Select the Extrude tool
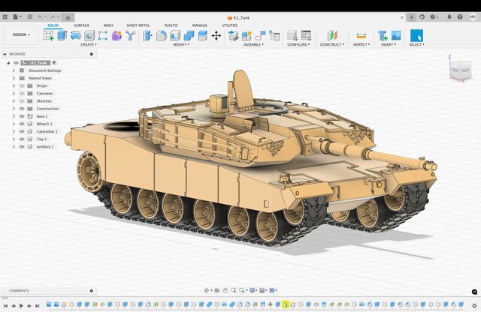481x312 pixels. tap(62, 35)
